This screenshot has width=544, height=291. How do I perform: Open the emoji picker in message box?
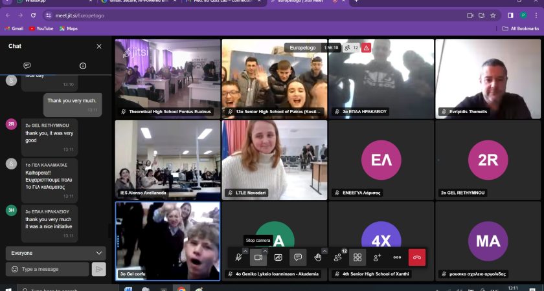pos(14,269)
